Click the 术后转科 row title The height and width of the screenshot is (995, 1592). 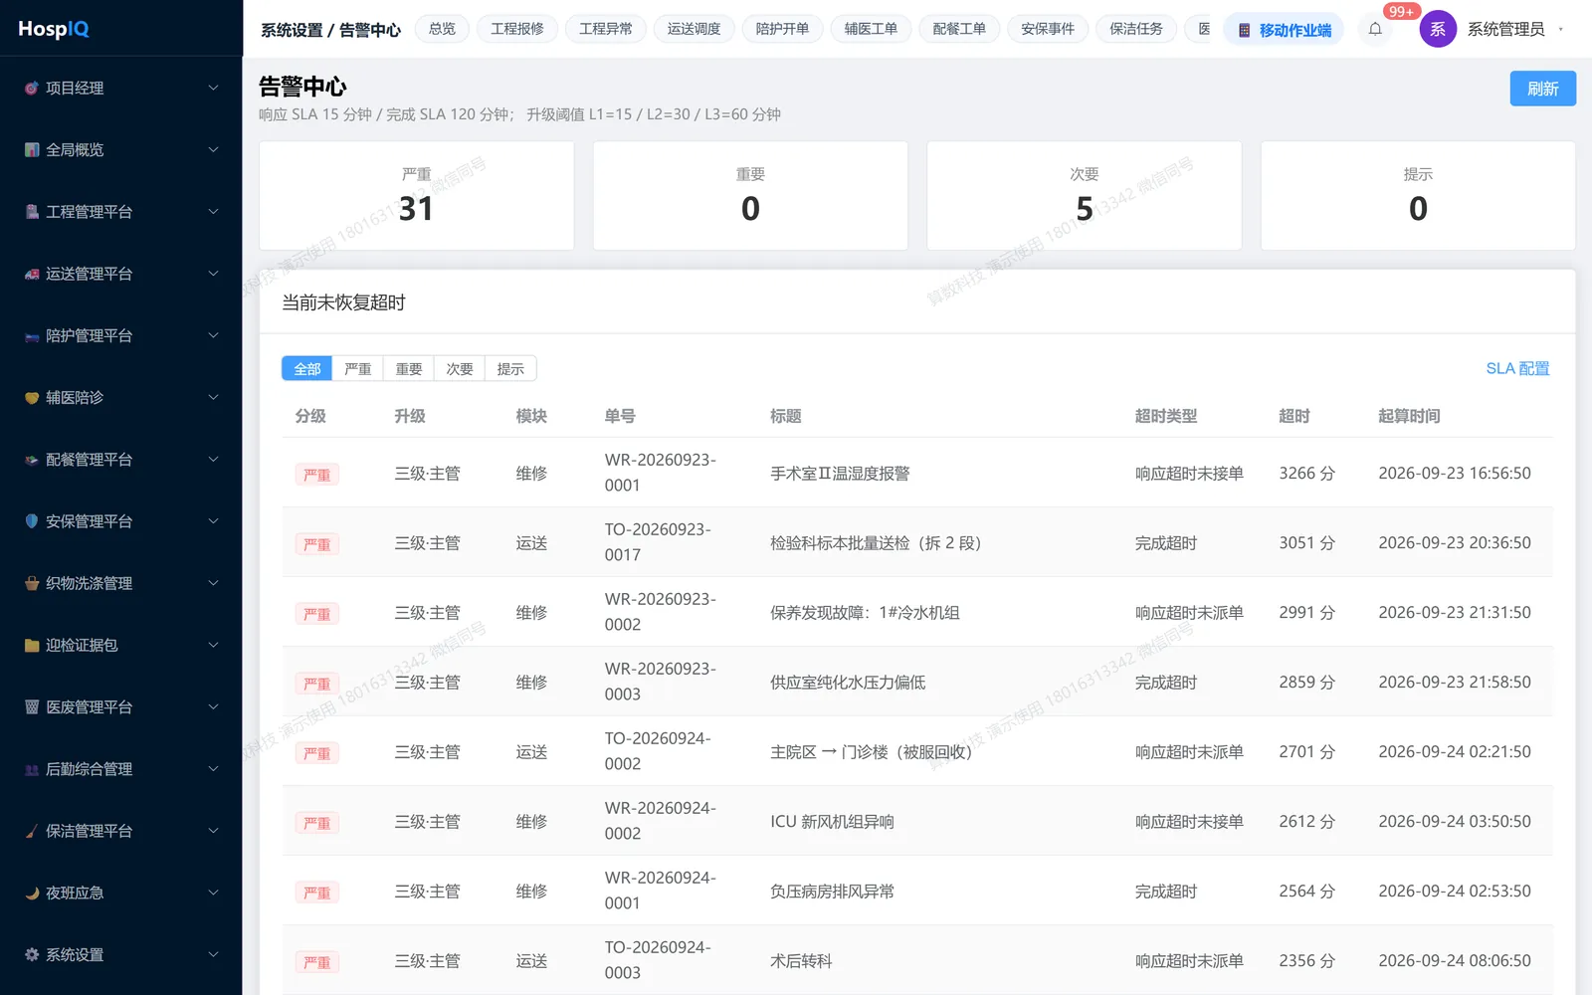click(801, 961)
